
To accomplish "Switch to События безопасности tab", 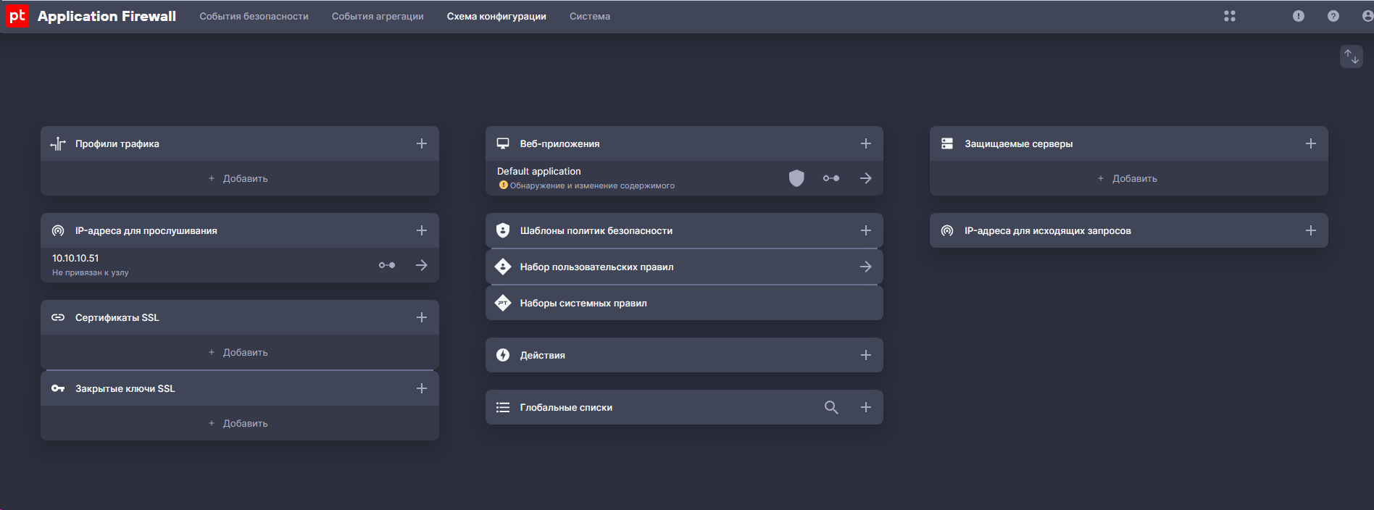I will (254, 16).
